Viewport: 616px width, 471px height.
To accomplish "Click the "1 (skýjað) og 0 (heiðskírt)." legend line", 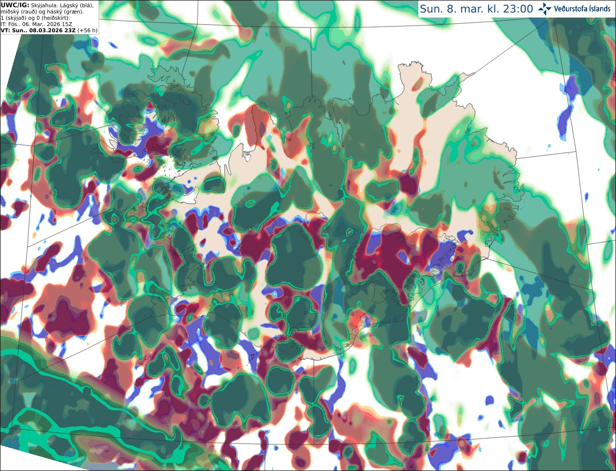I will click(35, 17).
